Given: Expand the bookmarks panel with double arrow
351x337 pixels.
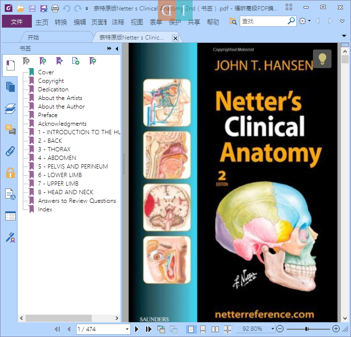Looking at the screenshot, I should pyautogui.click(x=109, y=49).
